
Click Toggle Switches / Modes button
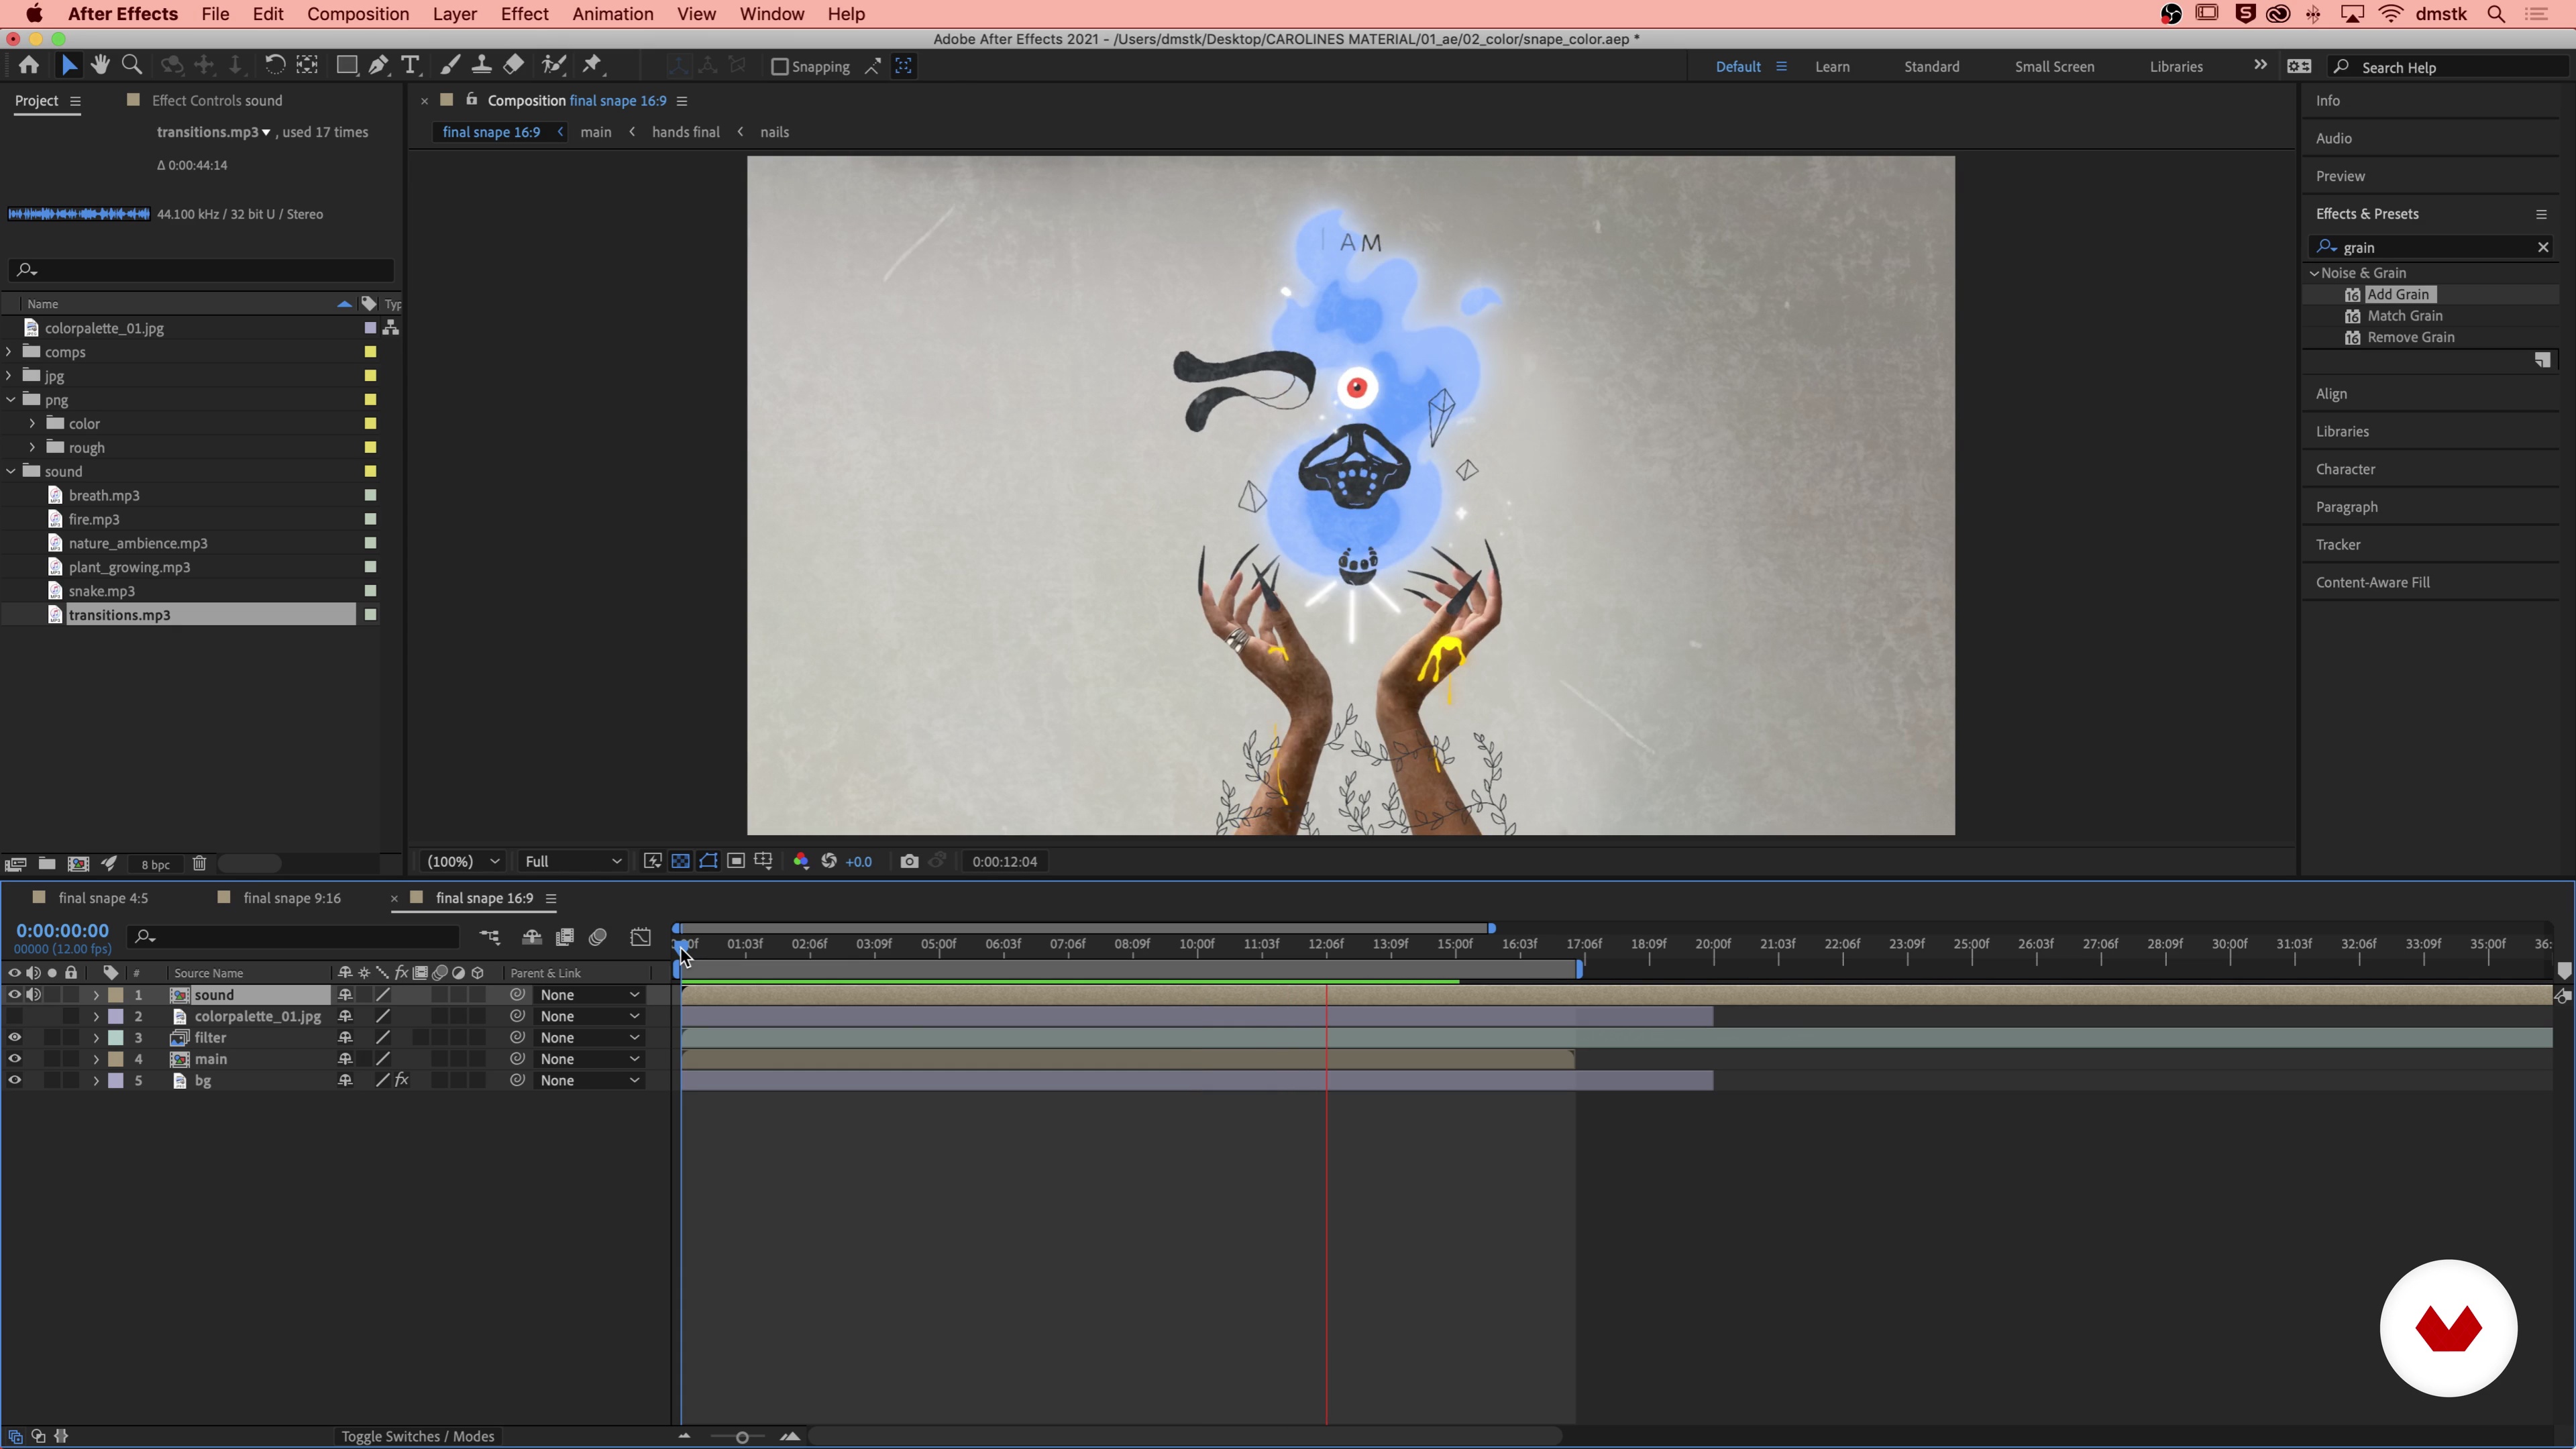(417, 1436)
